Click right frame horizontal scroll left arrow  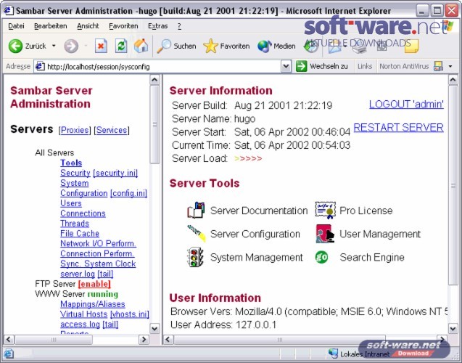pyautogui.click(x=168, y=340)
